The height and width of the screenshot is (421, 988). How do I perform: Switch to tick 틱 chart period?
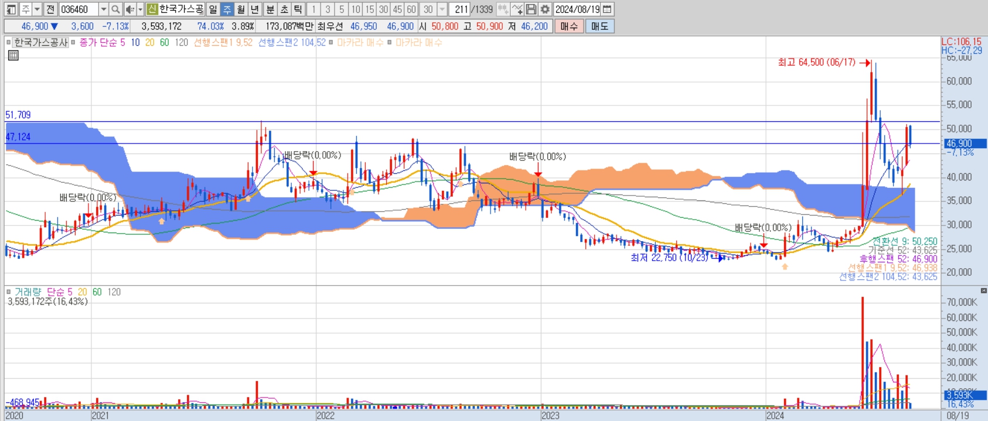[x=298, y=9]
